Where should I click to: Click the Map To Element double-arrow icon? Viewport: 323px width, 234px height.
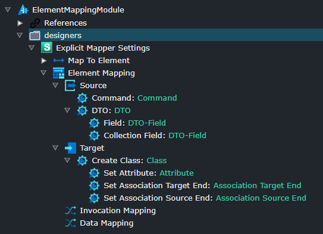point(58,61)
